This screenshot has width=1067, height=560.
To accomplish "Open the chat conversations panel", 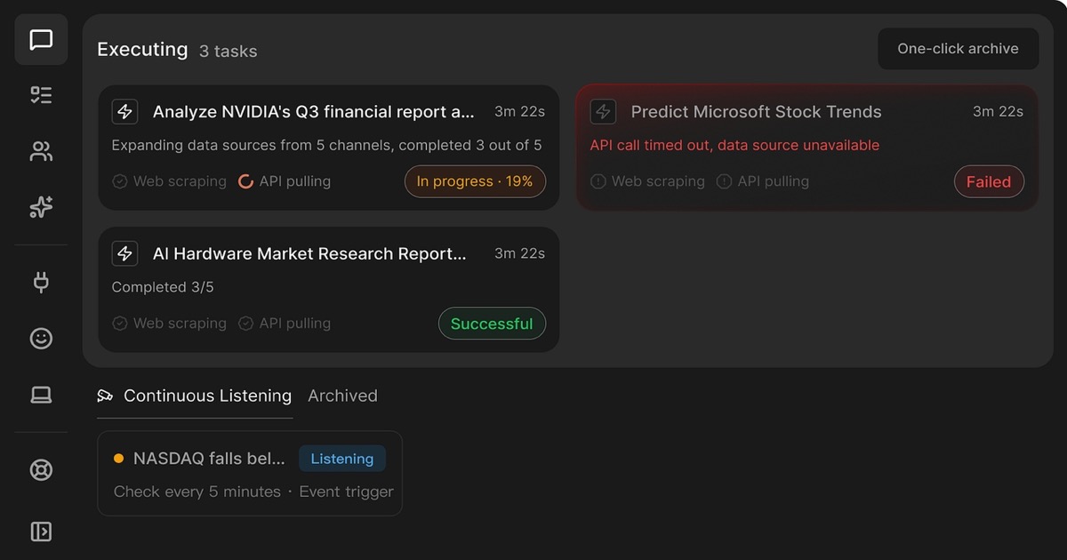I will [x=40, y=39].
